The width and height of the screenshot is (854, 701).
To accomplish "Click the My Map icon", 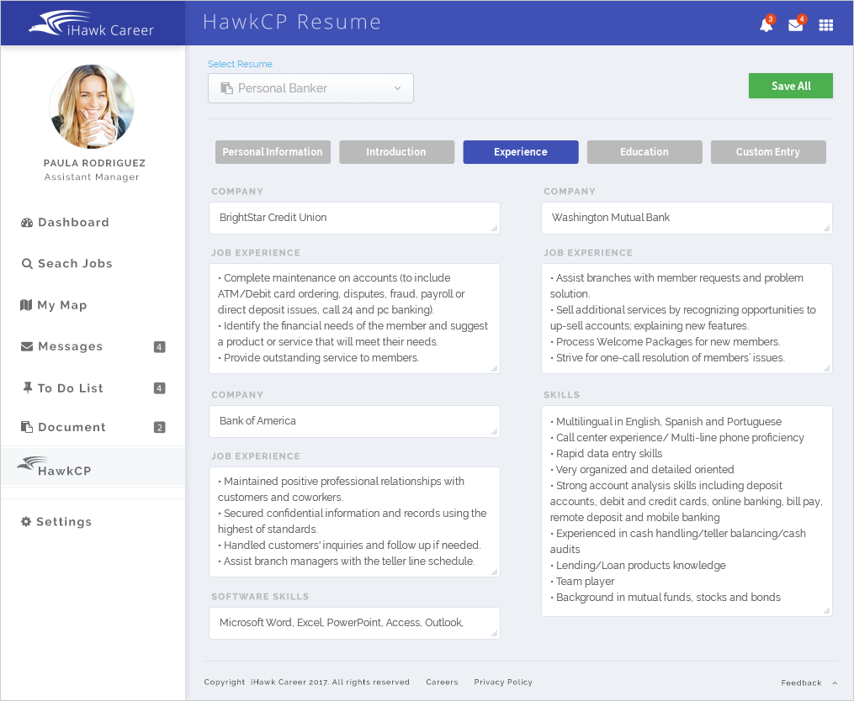I will click(x=26, y=305).
